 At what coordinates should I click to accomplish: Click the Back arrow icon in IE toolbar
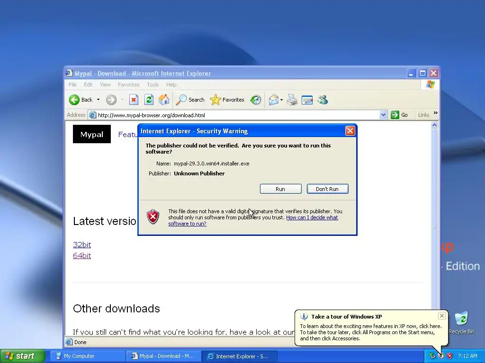(x=74, y=100)
